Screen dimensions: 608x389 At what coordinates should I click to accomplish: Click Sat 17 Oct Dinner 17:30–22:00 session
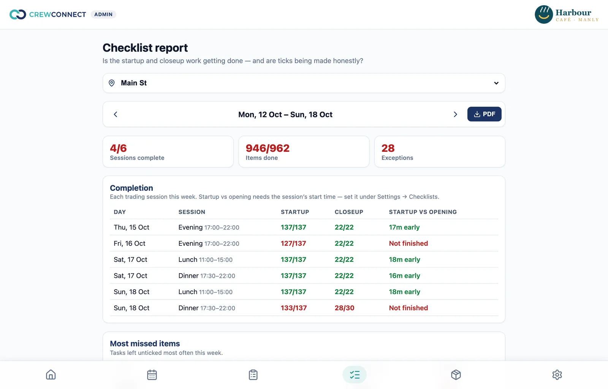[207, 276]
